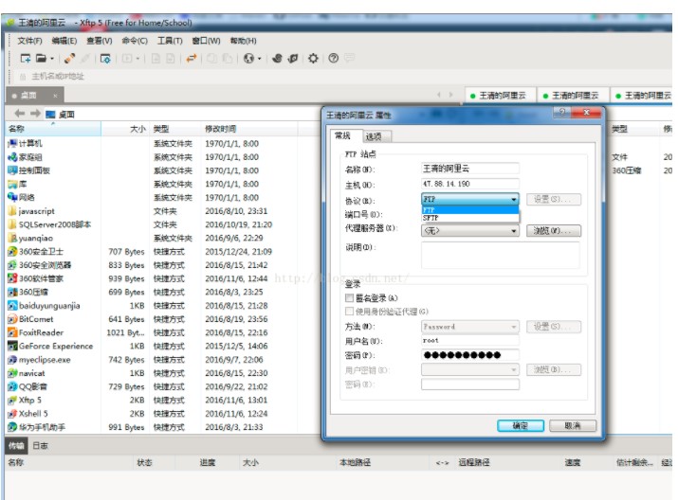Switch to the 传输 tab at bottom
Screen dimensions: 678x500
pyautogui.click(x=16, y=446)
